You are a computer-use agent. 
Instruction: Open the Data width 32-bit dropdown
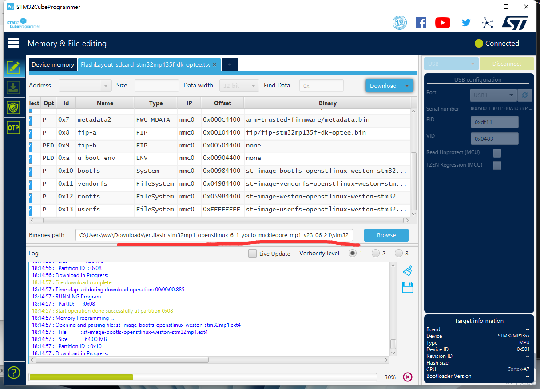pyautogui.click(x=239, y=86)
